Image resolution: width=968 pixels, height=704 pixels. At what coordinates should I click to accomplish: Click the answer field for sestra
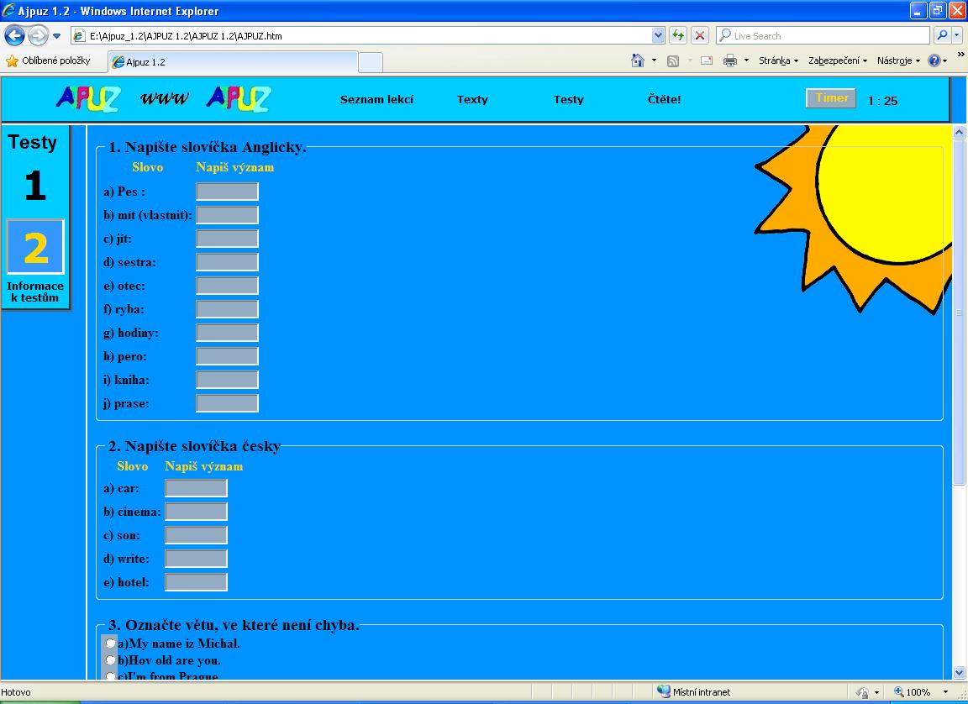click(227, 261)
